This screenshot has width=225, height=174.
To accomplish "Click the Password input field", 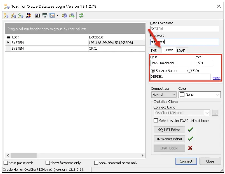I will (x=185, y=42).
